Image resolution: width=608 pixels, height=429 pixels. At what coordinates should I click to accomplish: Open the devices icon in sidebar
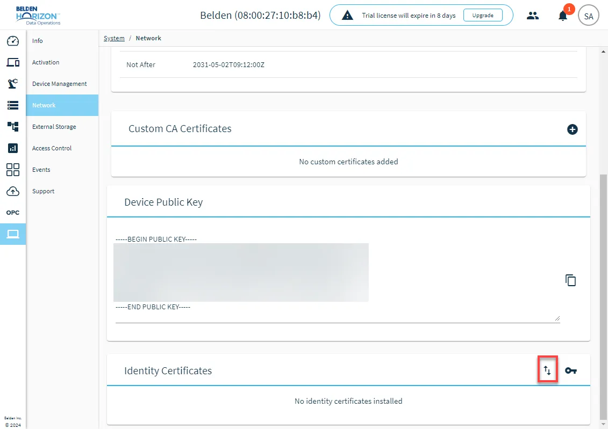[13, 62]
